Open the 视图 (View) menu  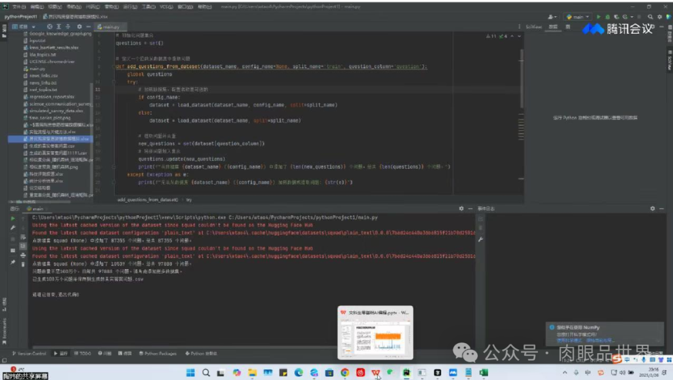[55, 7]
